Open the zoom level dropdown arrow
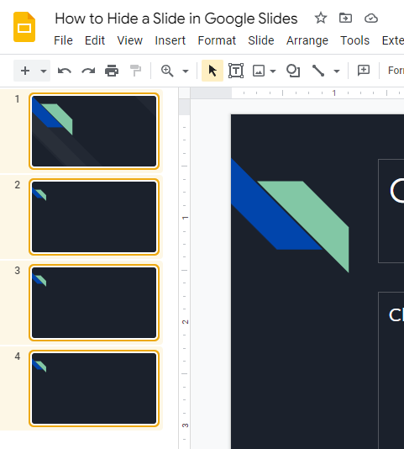This screenshot has height=449, width=404. point(186,71)
